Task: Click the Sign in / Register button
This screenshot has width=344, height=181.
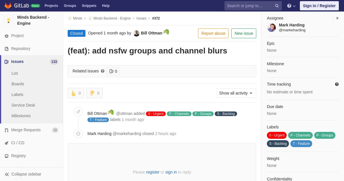Action: point(319,6)
